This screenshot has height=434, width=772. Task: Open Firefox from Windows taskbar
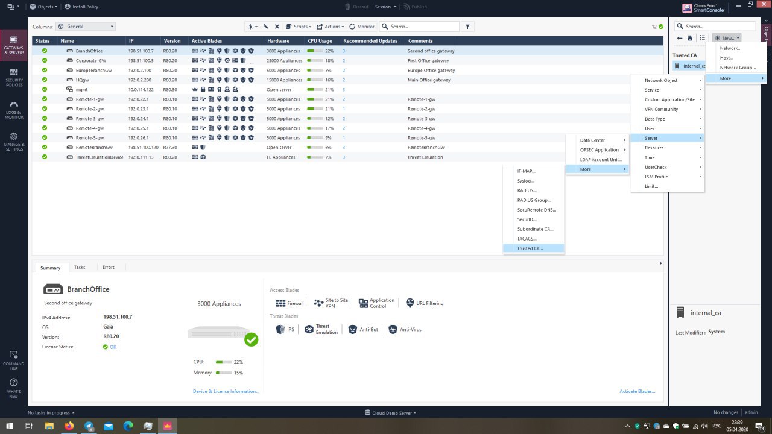69,426
